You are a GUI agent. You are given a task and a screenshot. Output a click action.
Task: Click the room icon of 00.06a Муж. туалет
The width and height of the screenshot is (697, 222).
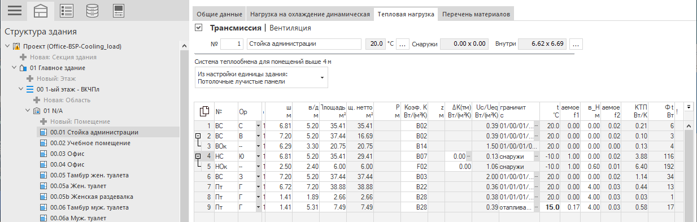[43, 218]
